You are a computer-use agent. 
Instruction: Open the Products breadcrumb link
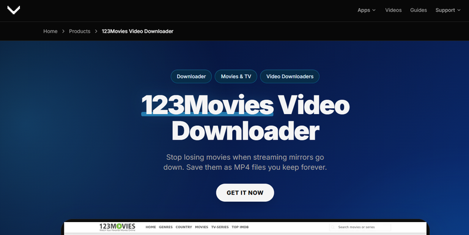click(x=80, y=32)
